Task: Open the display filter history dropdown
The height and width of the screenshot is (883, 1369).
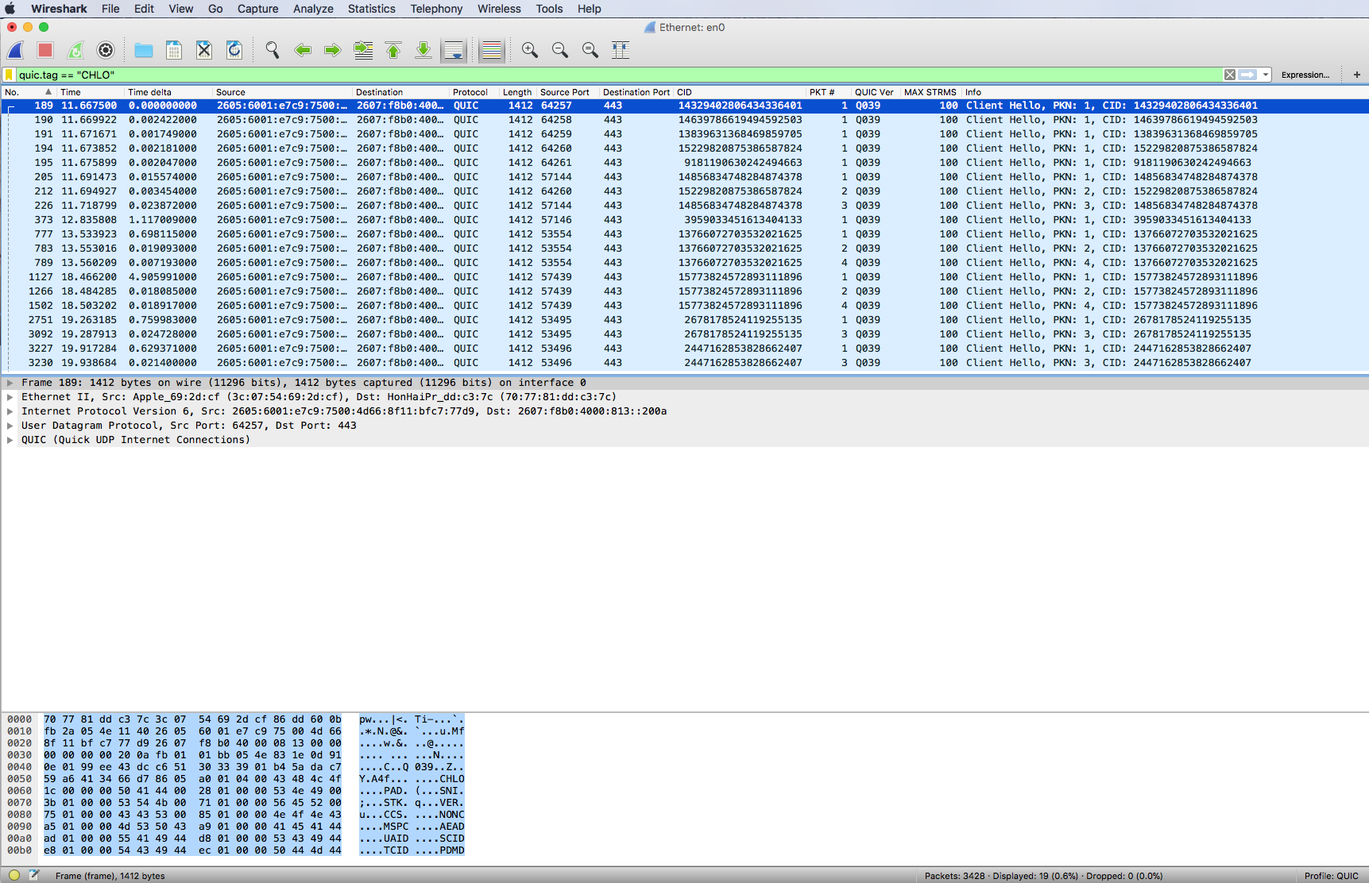Action: [x=1265, y=74]
